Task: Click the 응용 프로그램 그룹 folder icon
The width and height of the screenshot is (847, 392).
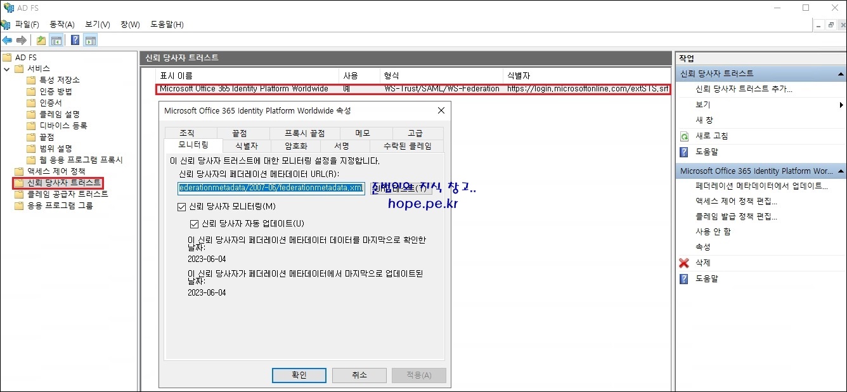Action: pos(19,206)
